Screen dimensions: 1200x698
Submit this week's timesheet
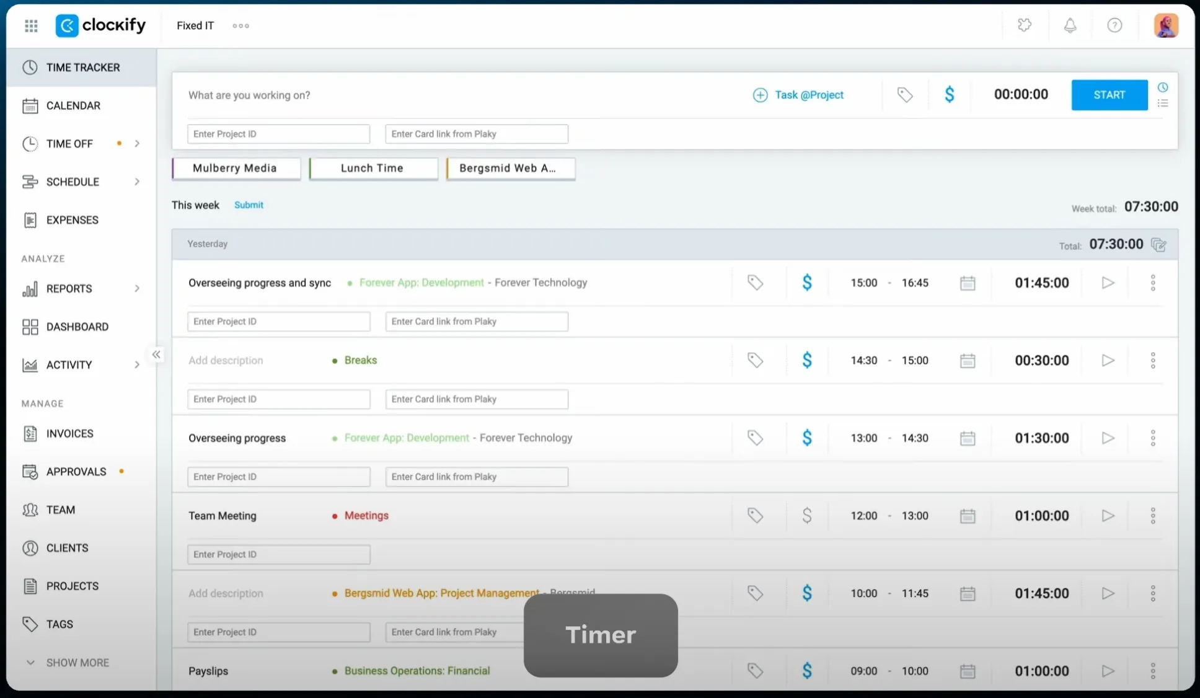pyautogui.click(x=247, y=205)
